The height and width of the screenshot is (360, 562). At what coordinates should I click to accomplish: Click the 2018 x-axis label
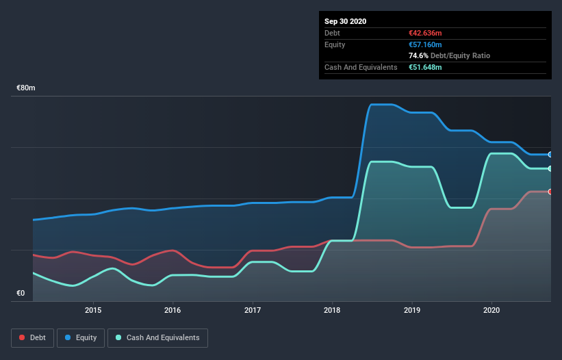pos(332,310)
